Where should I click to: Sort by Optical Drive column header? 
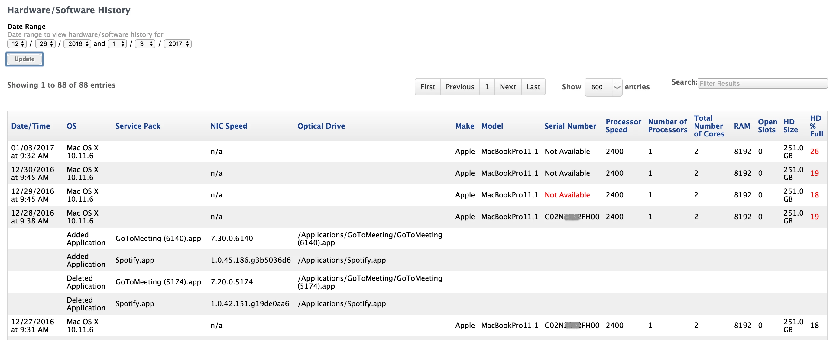click(321, 126)
